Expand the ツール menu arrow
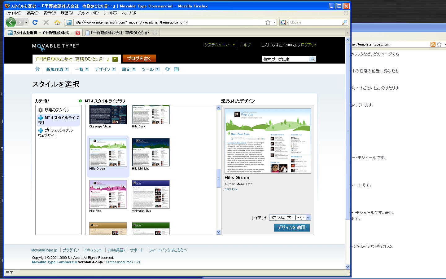The width and height of the screenshot is (446, 279). pyautogui.click(x=157, y=69)
